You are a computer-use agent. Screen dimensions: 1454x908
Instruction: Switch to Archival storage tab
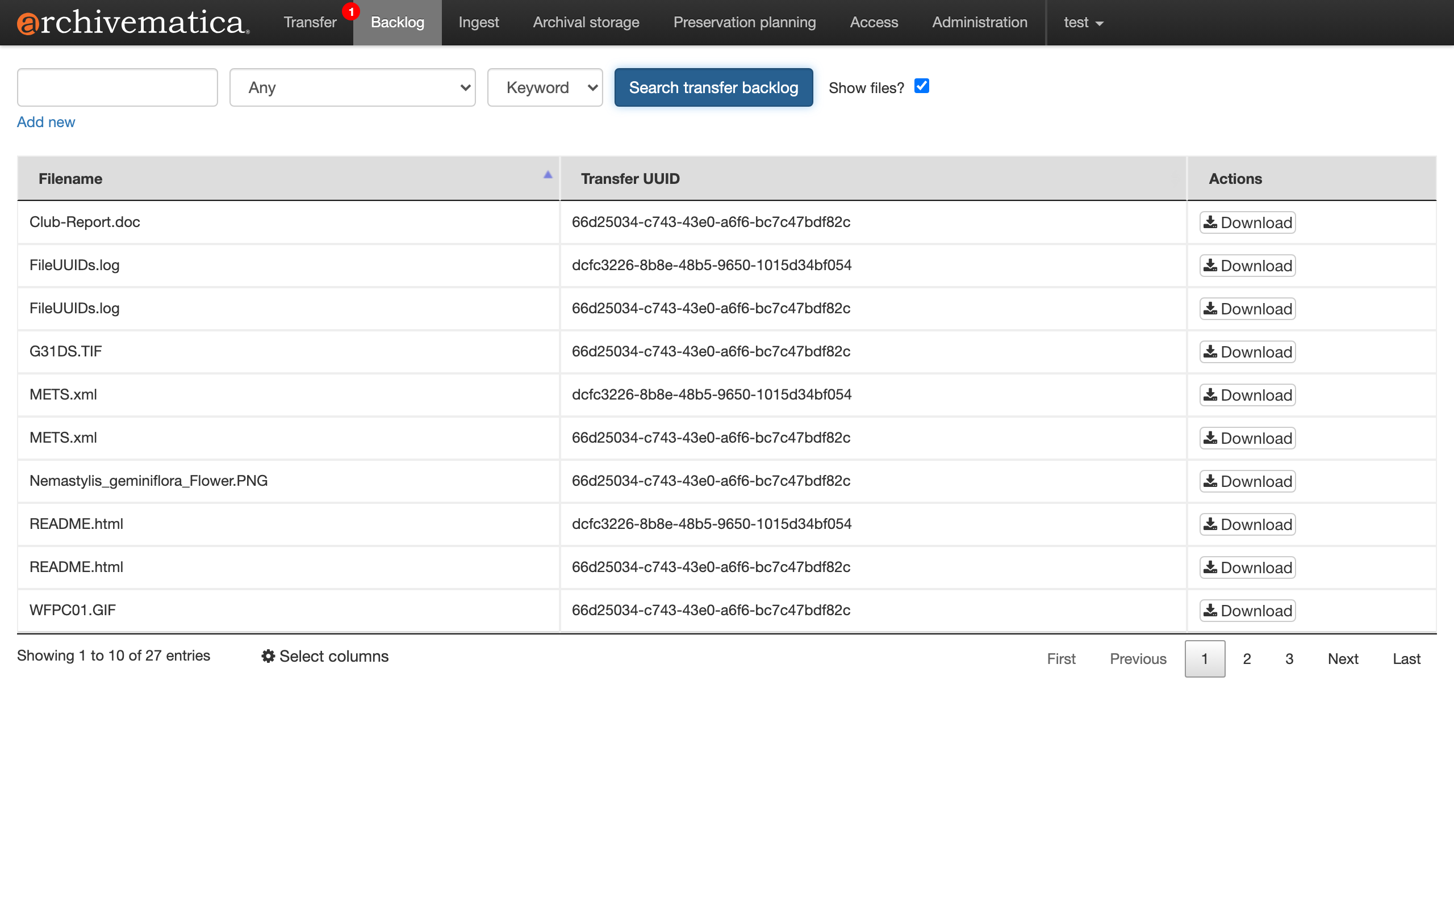[x=586, y=22]
